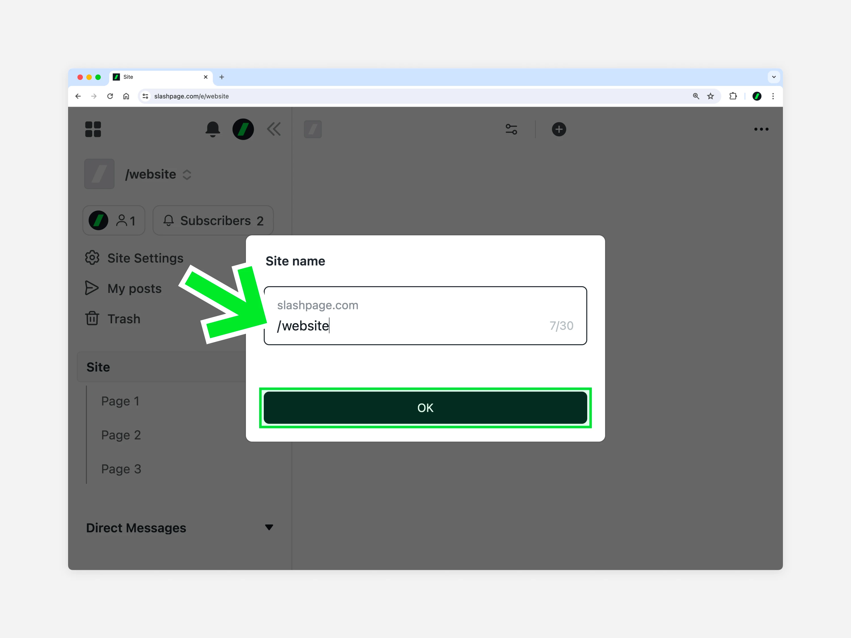The height and width of the screenshot is (638, 851).
Task: Open Page 2 in the sidebar
Action: coord(121,435)
